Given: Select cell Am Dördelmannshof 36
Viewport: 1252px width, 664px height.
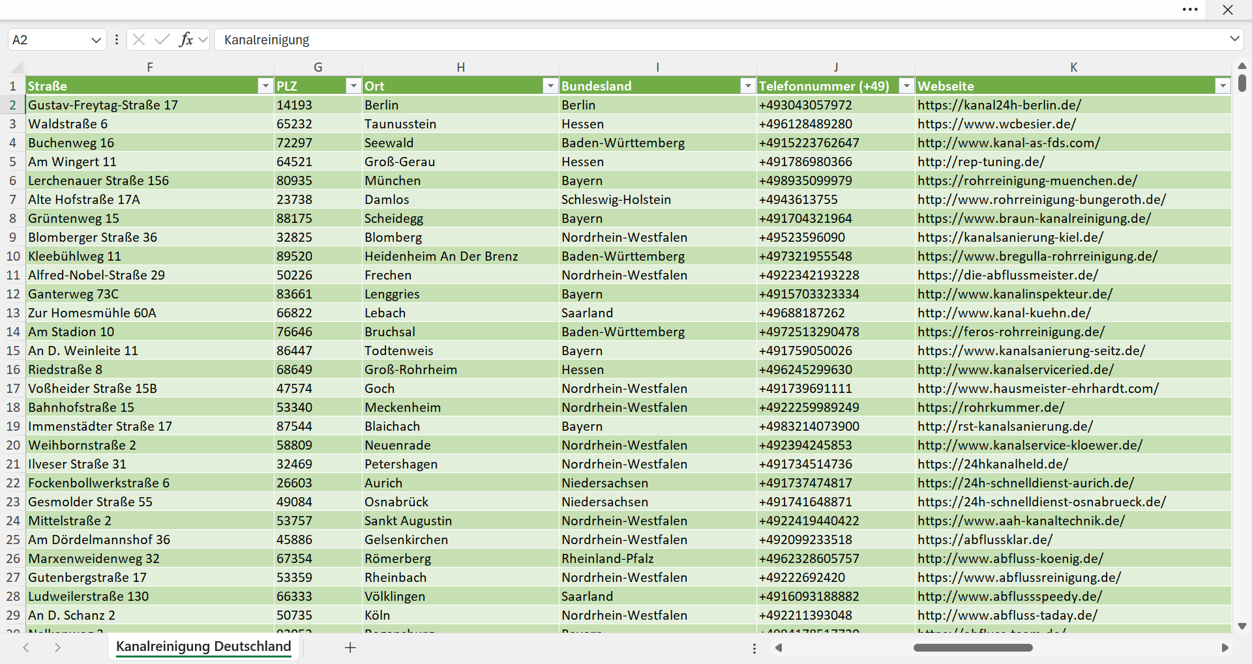Looking at the screenshot, I should pos(150,540).
